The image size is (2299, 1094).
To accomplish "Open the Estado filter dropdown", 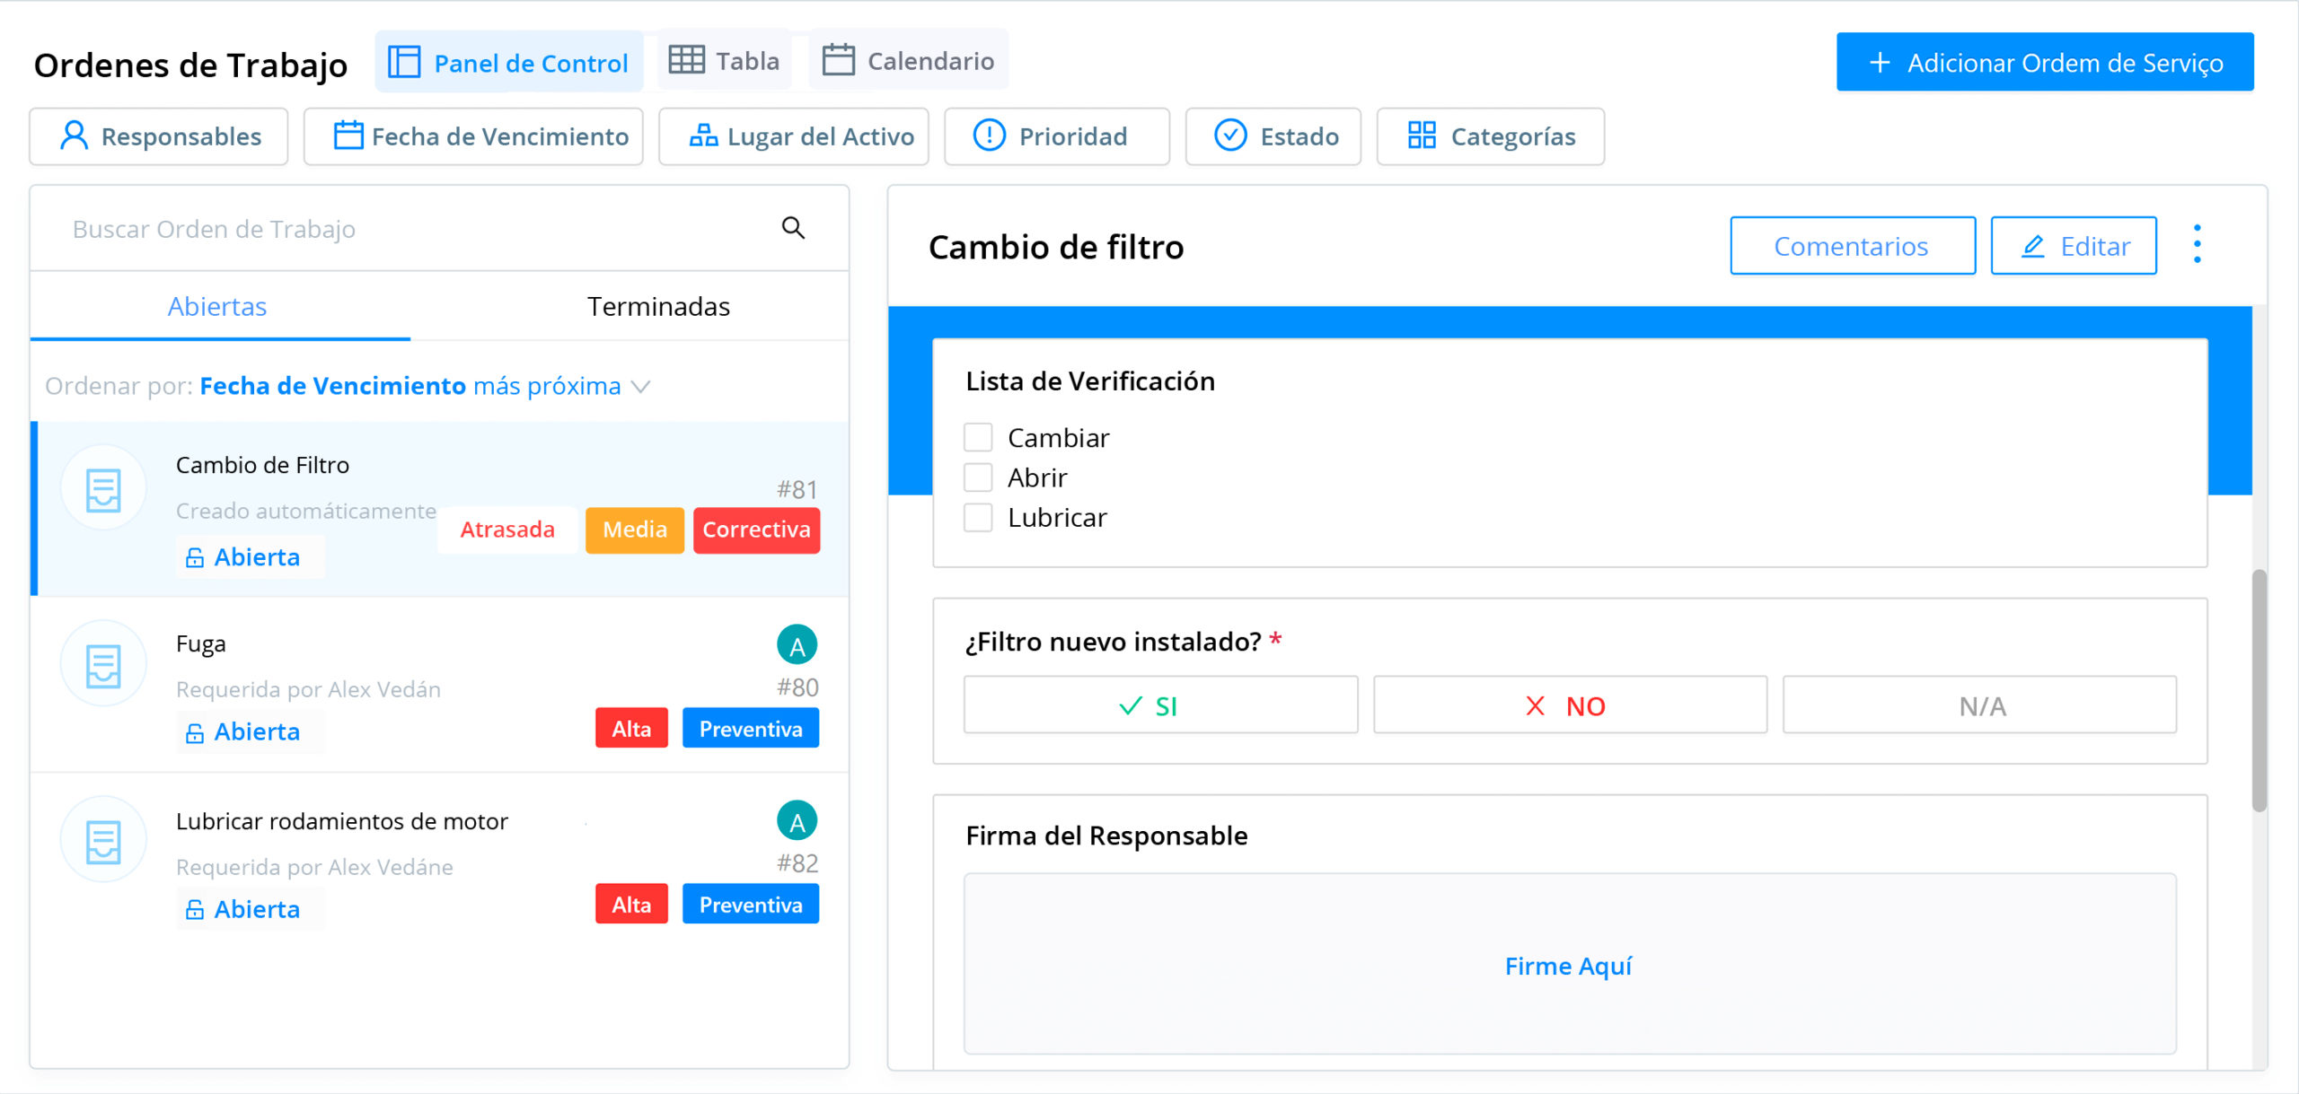I will pyautogui.click(x=1273, y=136).
